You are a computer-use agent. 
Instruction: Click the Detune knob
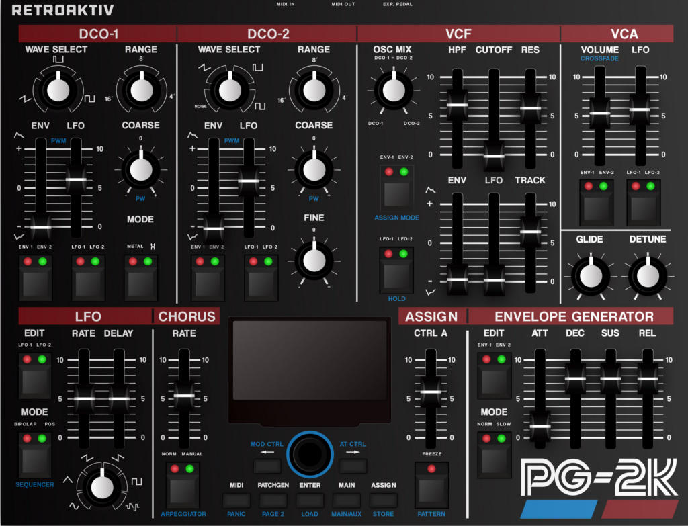pyautogui.click(x=648, y=275)
